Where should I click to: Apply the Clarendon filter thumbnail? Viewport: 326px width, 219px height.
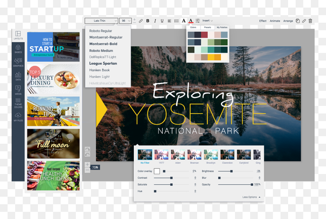(227, 155)
